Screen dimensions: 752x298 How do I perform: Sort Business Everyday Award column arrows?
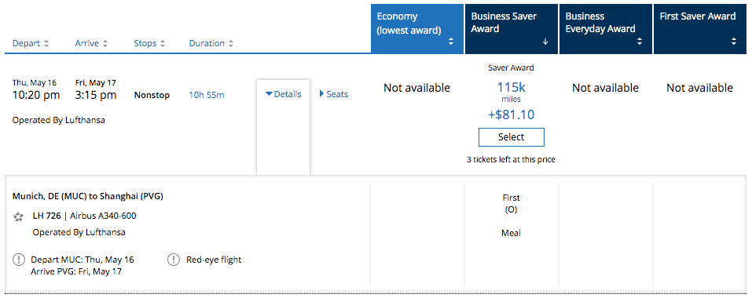tap(640, 42)
